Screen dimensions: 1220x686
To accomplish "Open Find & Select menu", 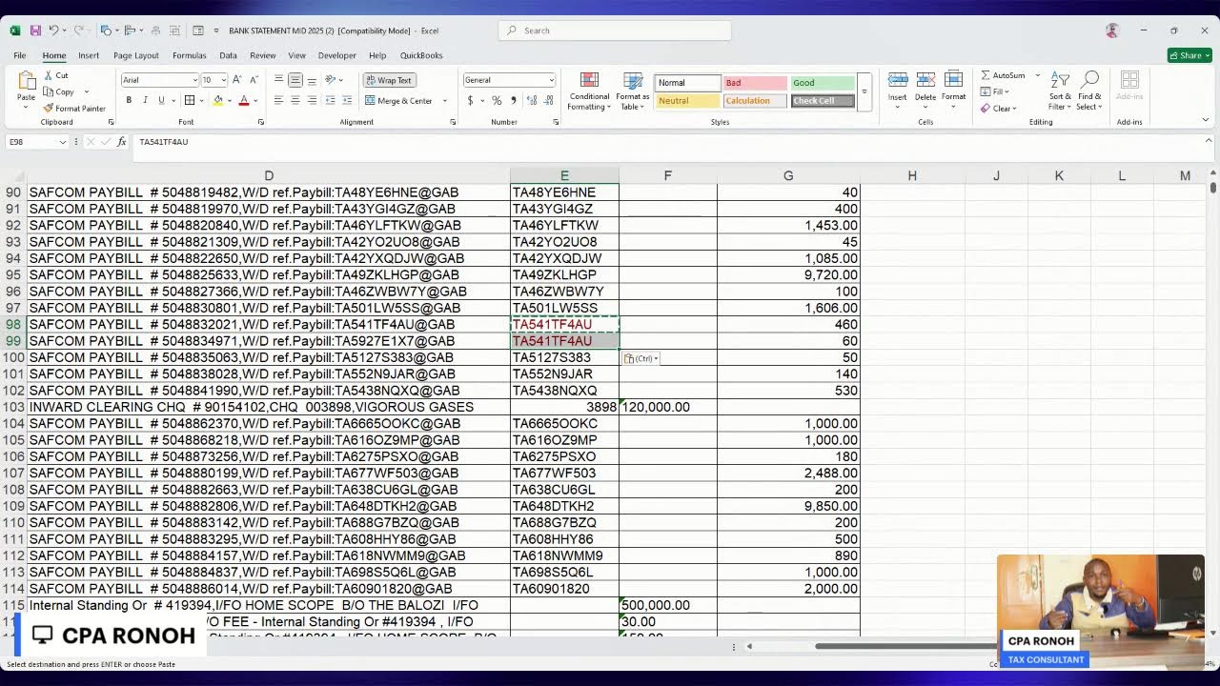I will 1090,91.
